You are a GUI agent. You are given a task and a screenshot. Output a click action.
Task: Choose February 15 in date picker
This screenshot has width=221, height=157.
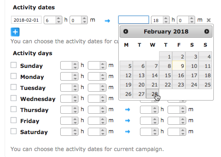pos(166,75)
